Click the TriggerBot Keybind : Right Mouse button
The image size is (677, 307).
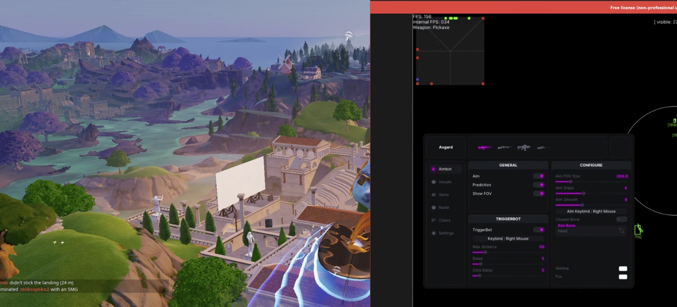[508, 238]
